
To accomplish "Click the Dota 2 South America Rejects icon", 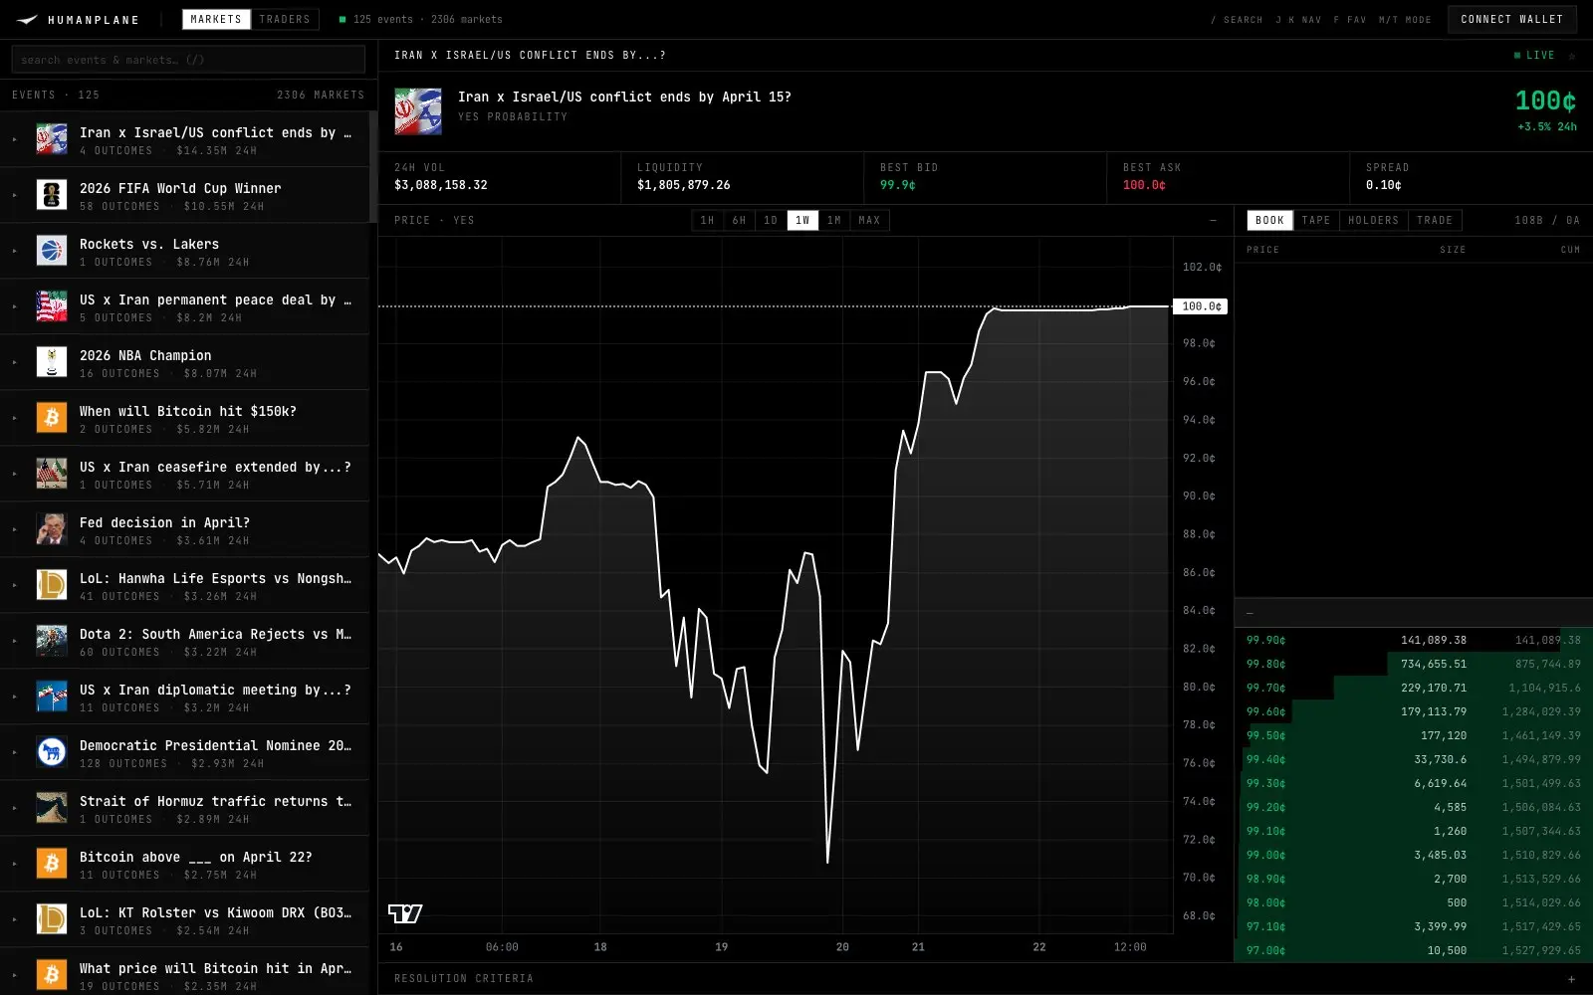I will pos(52,641).
